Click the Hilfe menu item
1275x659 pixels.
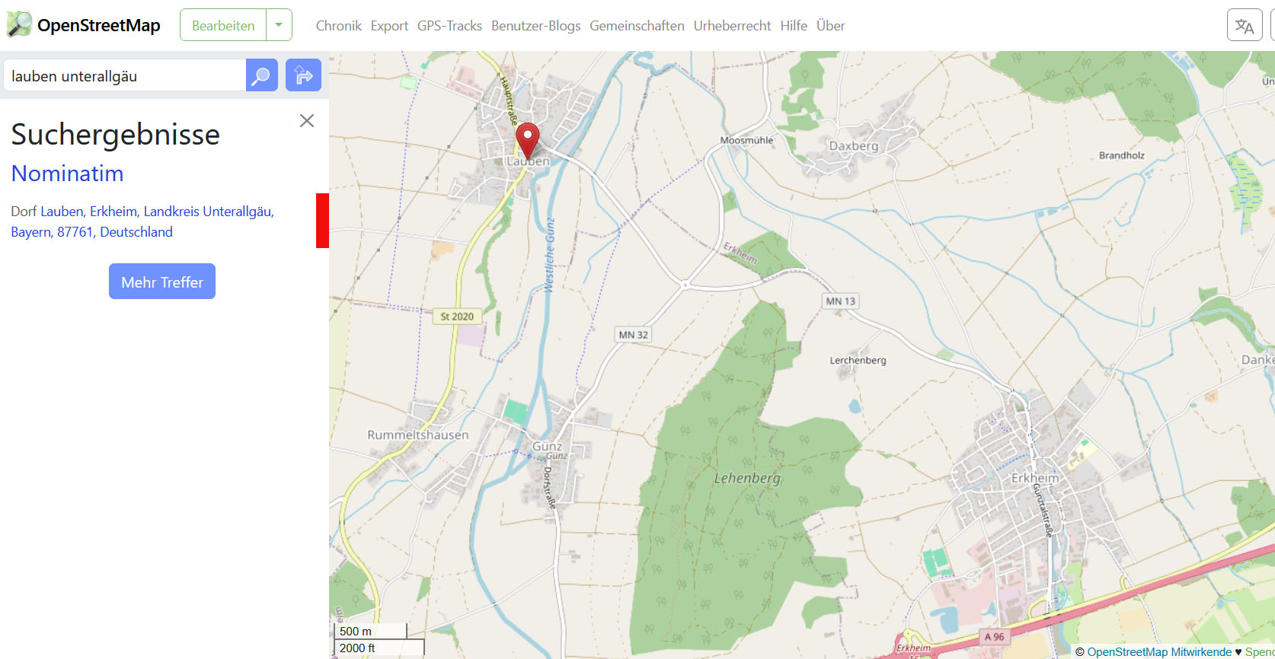pos(794,26)
